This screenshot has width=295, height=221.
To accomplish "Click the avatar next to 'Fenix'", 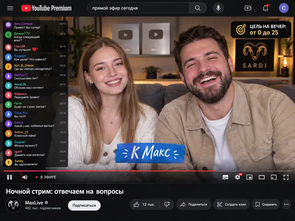I will tap(8, 105).
